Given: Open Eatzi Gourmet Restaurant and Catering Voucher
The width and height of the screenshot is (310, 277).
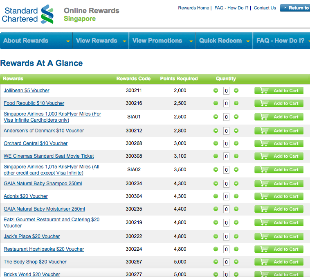Looking at the screenshot, I should (52, 223).
